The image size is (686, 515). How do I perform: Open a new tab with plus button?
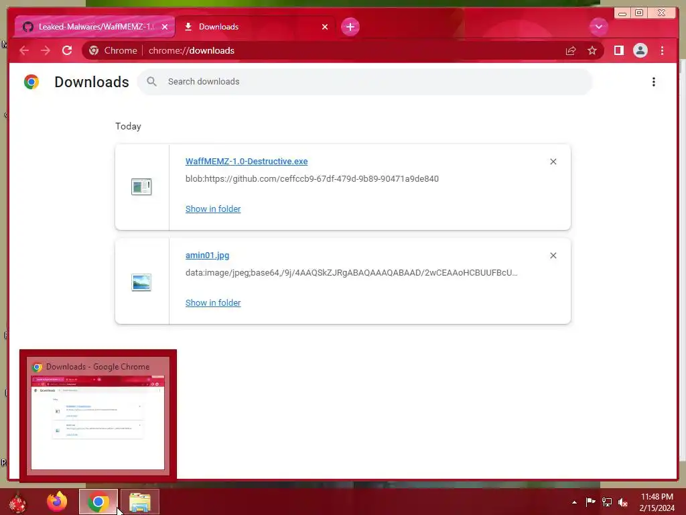click(x=350, y=27)
